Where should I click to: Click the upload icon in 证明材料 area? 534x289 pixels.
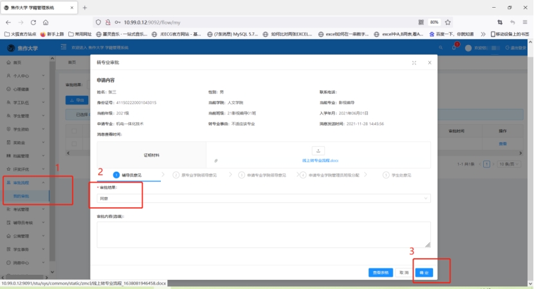(320, 150)
